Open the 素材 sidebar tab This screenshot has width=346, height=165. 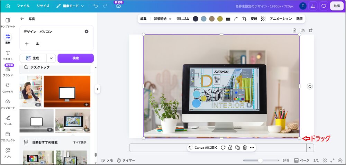click(8, 39)
